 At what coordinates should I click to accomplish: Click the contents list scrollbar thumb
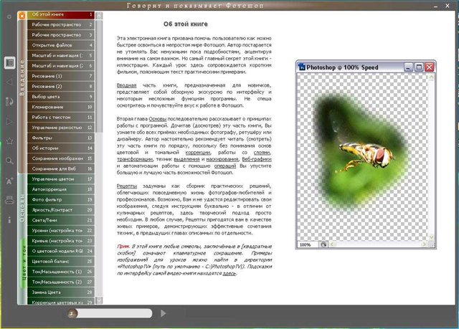click(99, 76)
